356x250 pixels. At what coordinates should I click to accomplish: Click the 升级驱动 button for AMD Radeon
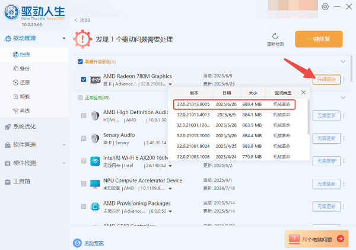point(326,80)
